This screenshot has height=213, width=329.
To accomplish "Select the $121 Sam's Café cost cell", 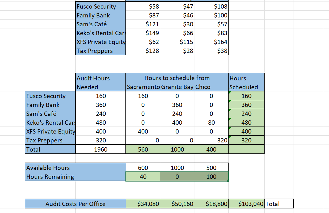I will 143,24.
